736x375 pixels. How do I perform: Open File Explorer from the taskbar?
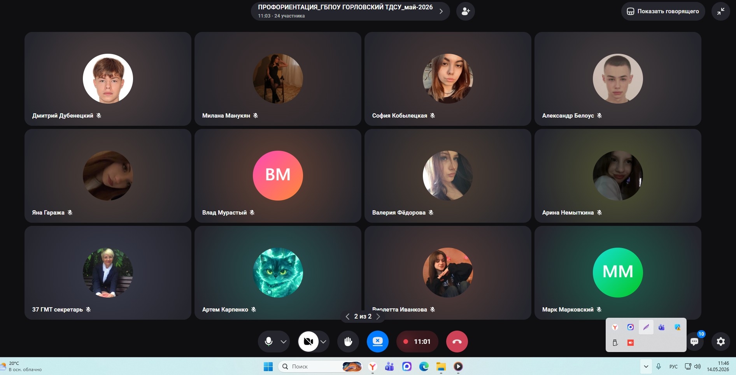point(441,366)
